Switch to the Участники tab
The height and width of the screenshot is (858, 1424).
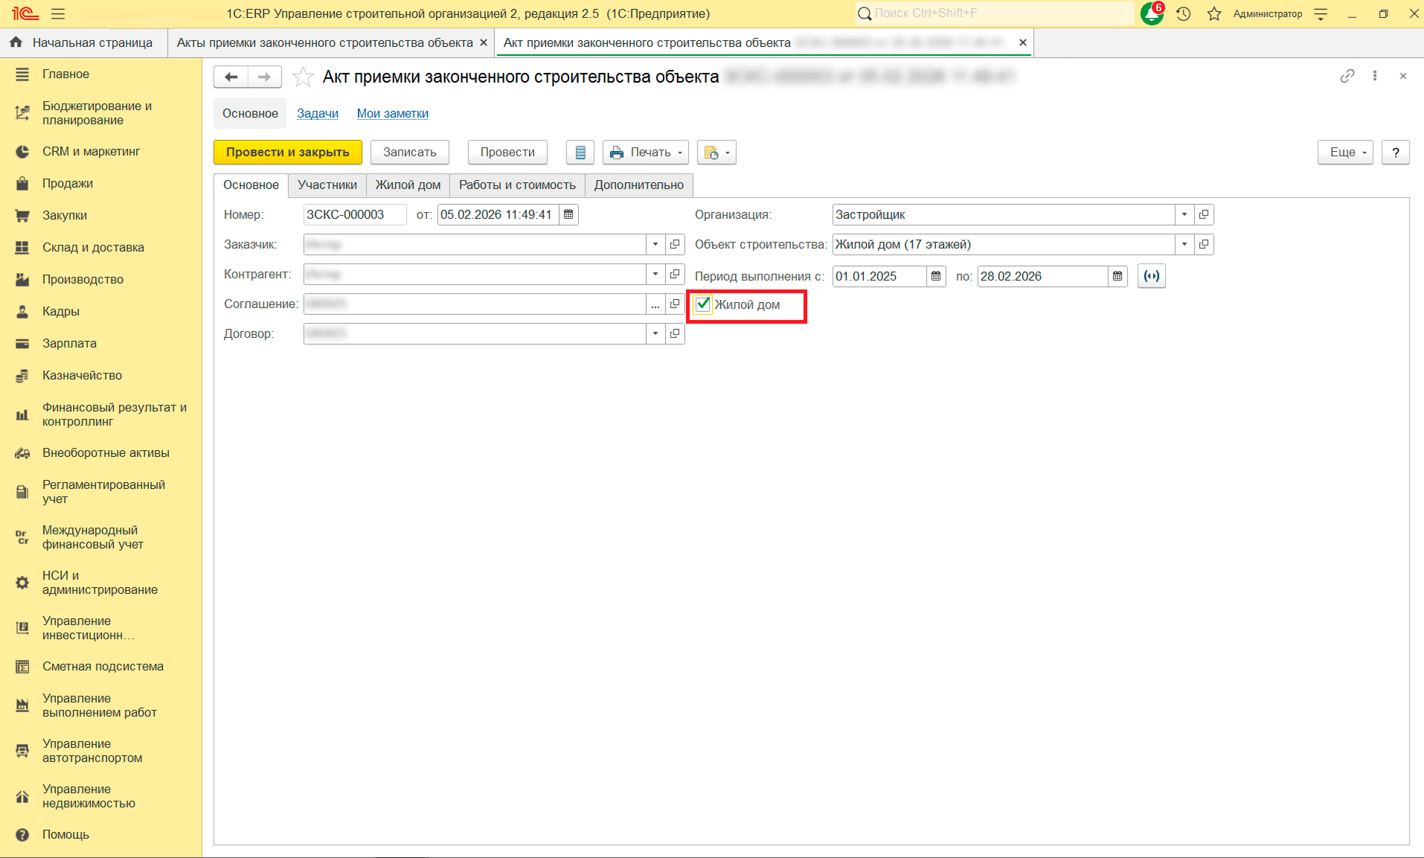327,185
